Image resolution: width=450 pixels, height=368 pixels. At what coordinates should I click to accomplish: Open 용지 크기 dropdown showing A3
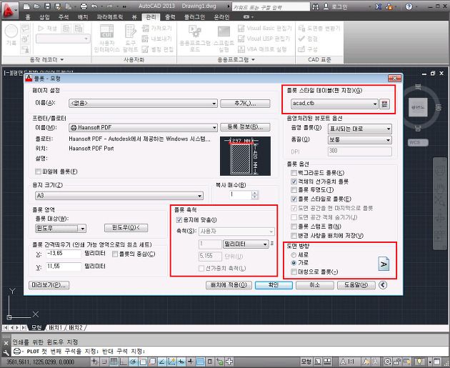tap(119, 196)
